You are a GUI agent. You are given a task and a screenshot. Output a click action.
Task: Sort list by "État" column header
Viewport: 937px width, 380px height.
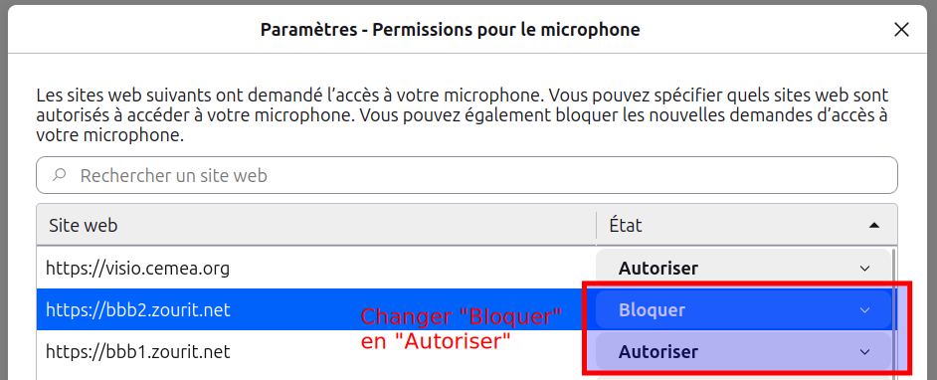[x=746, y=225]
